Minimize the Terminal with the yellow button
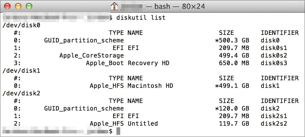 [18, 6]
